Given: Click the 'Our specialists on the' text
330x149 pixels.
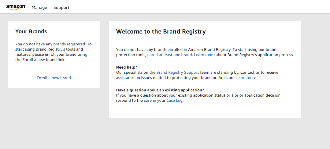Looking at the screenshot, I should [136, 73].
